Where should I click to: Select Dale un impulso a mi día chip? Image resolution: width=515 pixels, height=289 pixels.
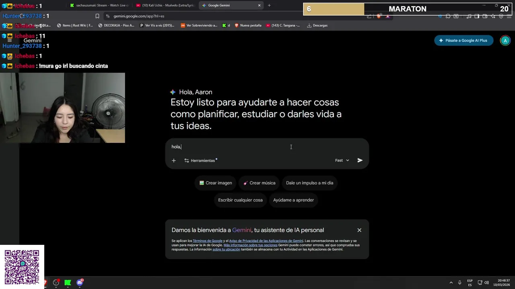tap(309, 183)
